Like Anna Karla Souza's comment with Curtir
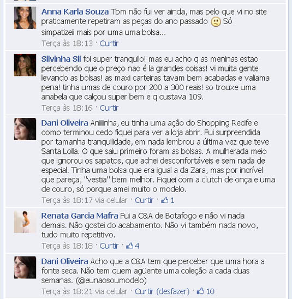The image size is (292, 299). pos(109,44)
